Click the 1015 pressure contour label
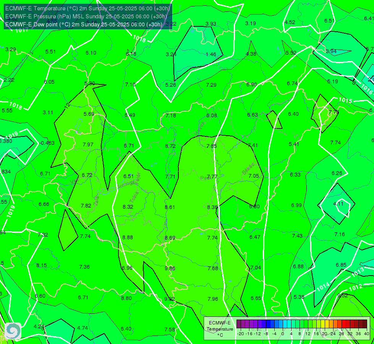The height and width of the screenshot is (344, 374). click(345, 100)
